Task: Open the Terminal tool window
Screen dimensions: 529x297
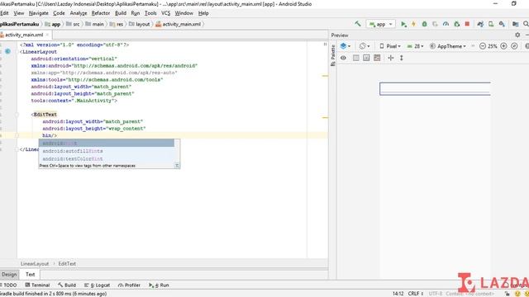Action: pos(37,285)
